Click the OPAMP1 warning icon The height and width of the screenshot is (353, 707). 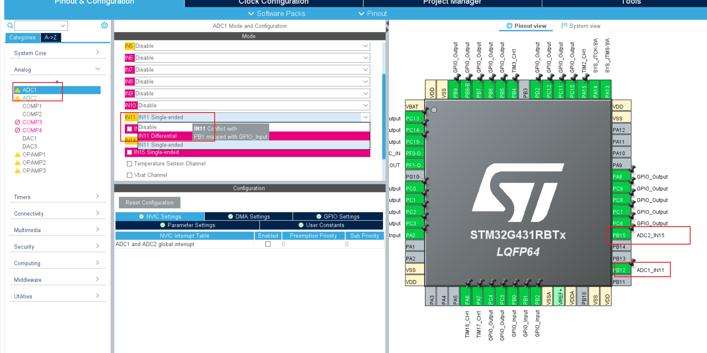tap(18, 155)
